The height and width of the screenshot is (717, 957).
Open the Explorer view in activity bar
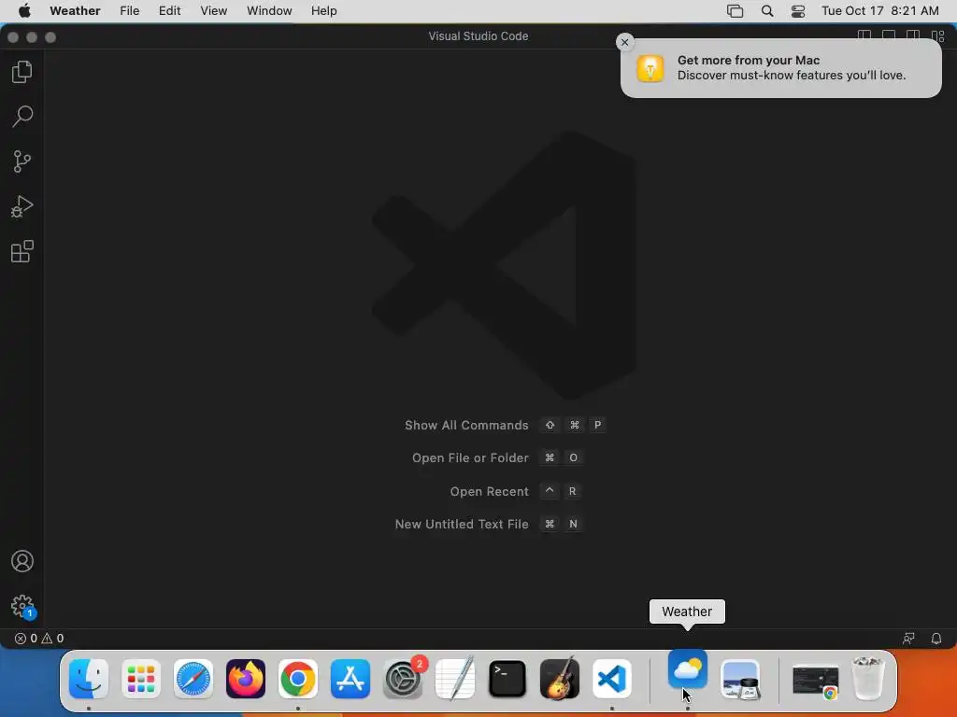pos(22,71)
